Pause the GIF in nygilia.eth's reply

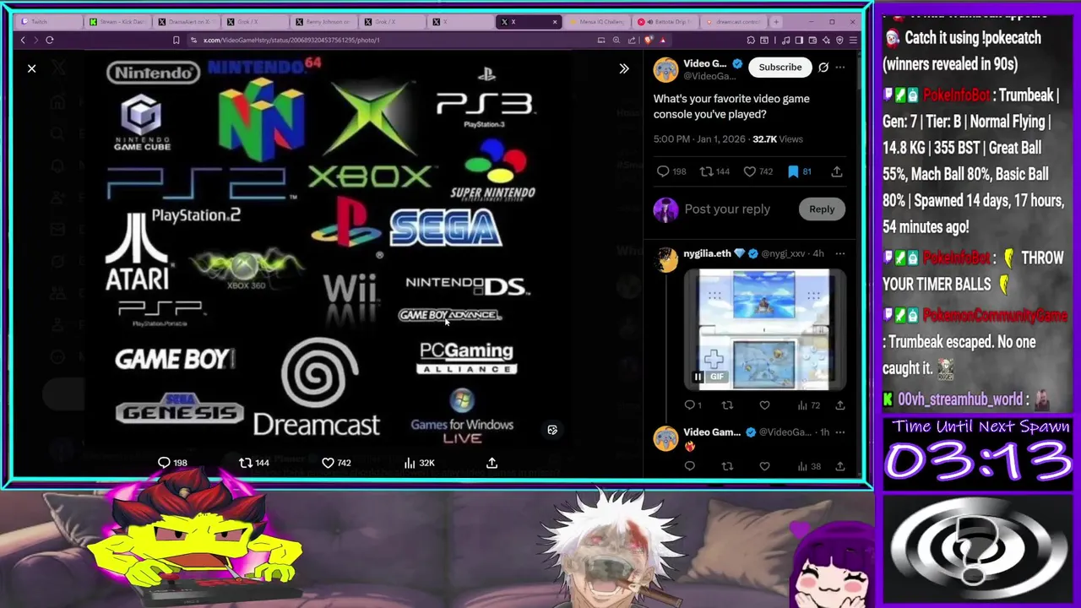tap(698, 377)
